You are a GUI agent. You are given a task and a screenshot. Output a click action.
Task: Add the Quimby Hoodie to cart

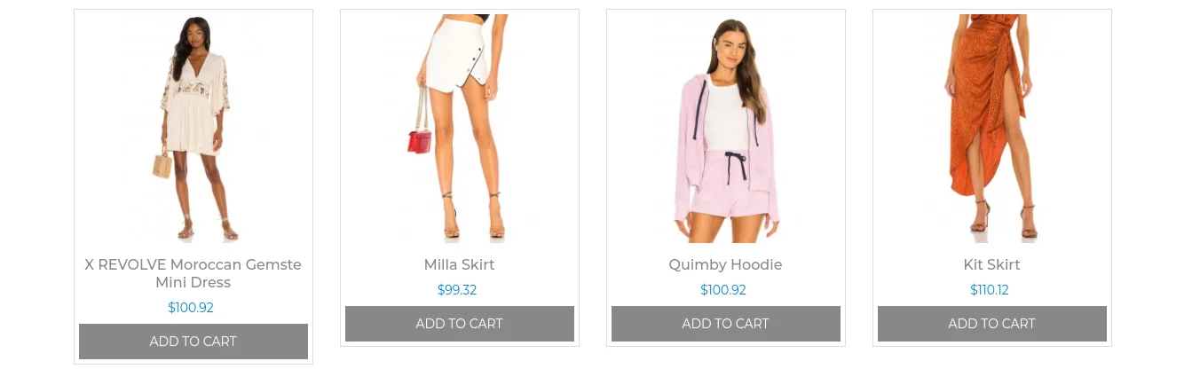click(726, 324)
